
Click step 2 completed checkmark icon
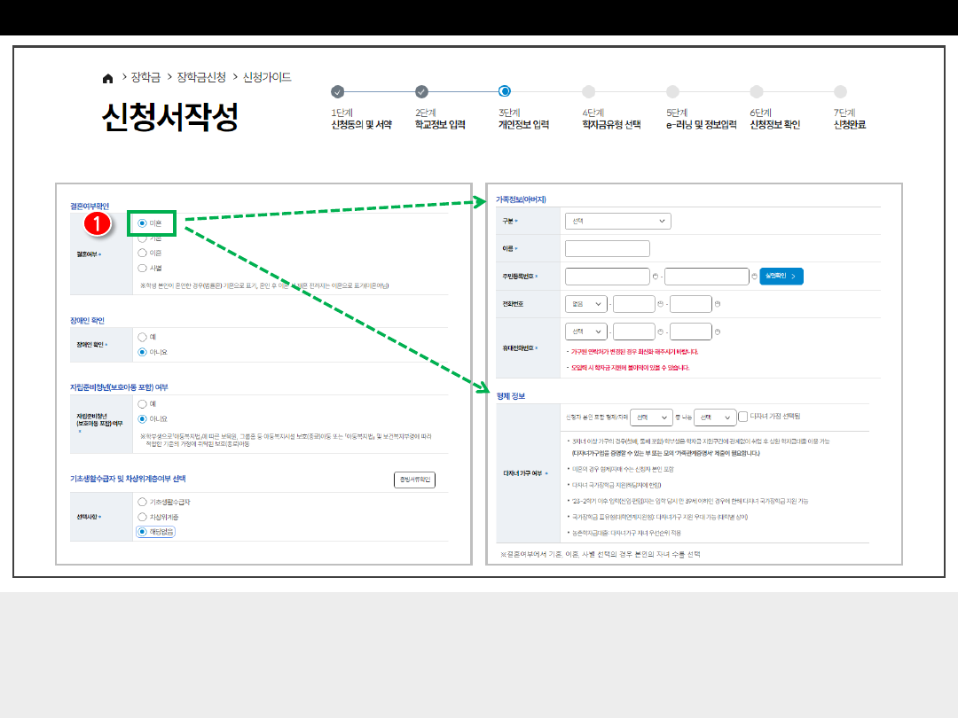pyautogui.click(x=421, y=91)
